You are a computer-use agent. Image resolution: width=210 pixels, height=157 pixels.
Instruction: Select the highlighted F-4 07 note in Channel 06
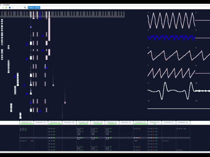point(94,138)
